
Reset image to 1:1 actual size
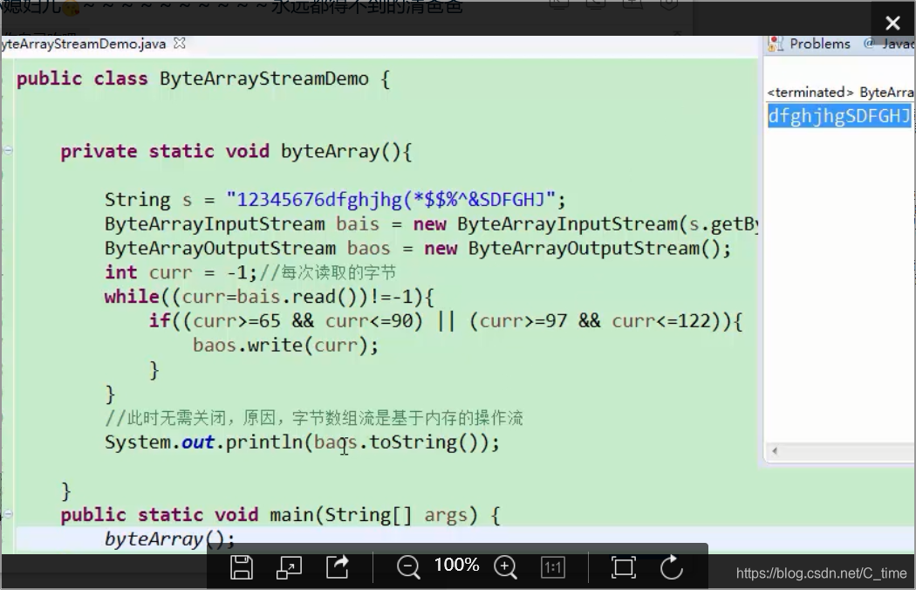[x=552, y=567]
